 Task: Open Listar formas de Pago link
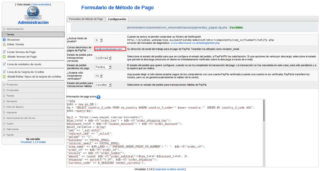[x=22, y=52]
